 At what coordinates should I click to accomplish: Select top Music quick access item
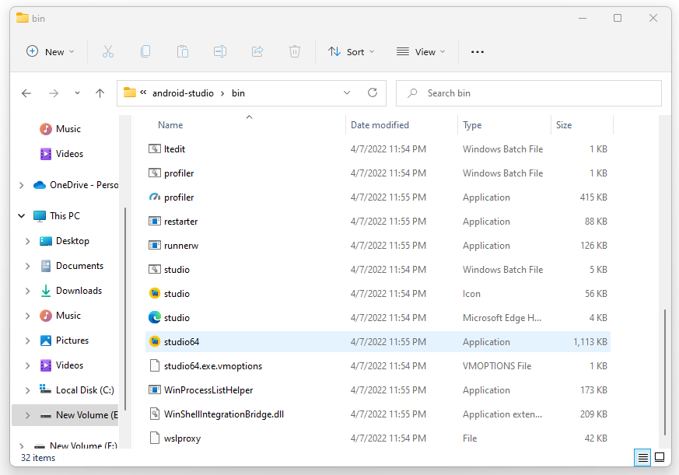click(x=68, y=129)
